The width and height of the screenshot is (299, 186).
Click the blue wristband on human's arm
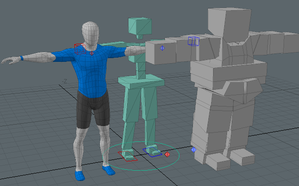(21, 58)
